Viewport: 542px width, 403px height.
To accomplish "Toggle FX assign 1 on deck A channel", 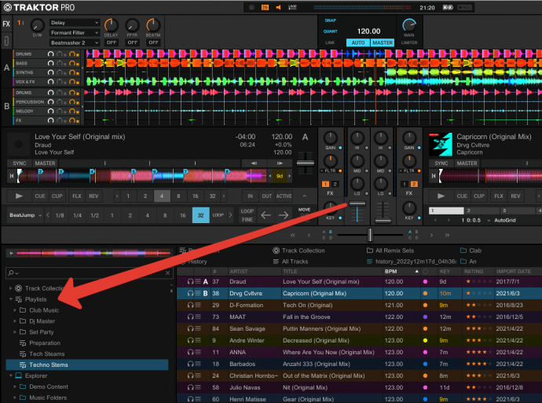I will click(x=326, y=185).
